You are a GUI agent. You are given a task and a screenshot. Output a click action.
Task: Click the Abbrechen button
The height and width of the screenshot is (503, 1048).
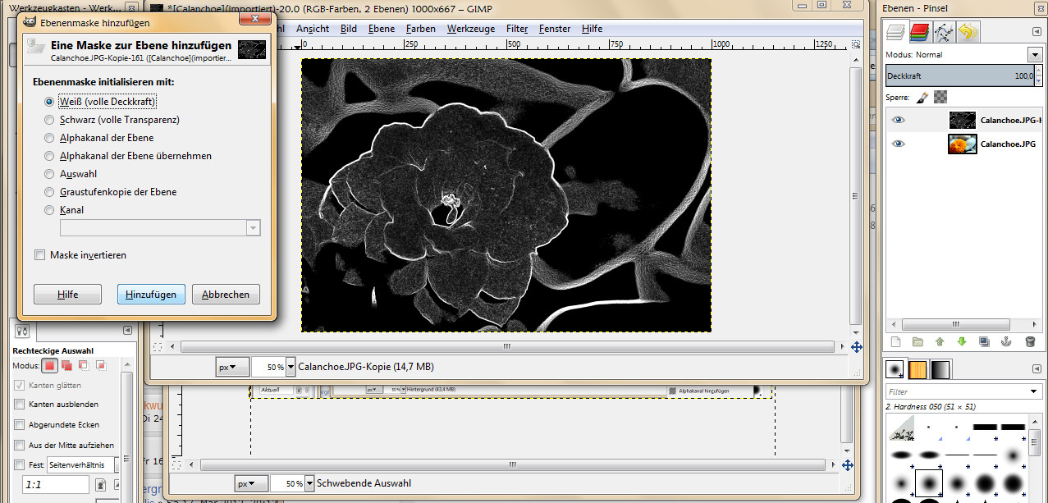point(226,295)
